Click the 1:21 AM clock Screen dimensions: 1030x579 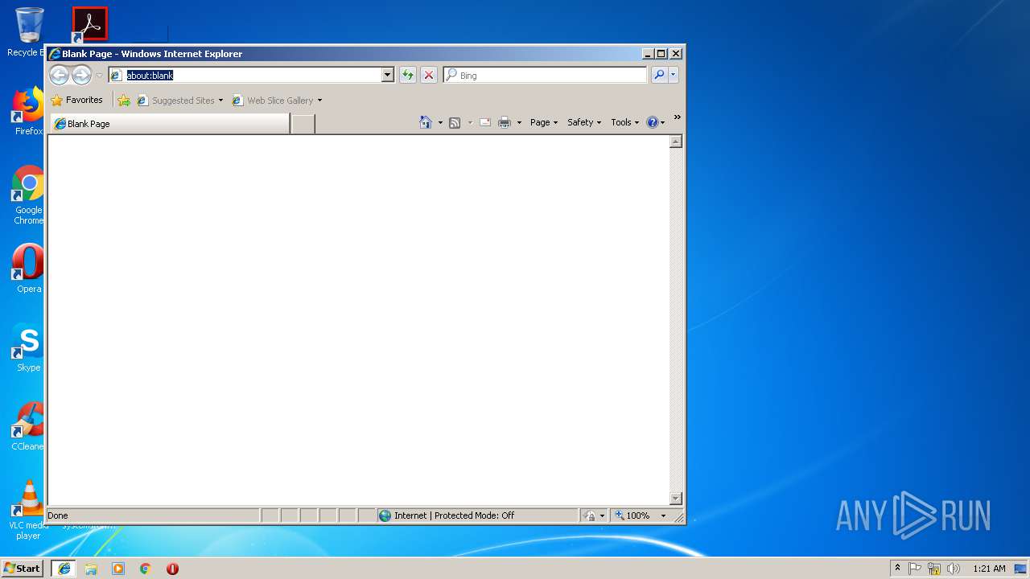point(989,569)
